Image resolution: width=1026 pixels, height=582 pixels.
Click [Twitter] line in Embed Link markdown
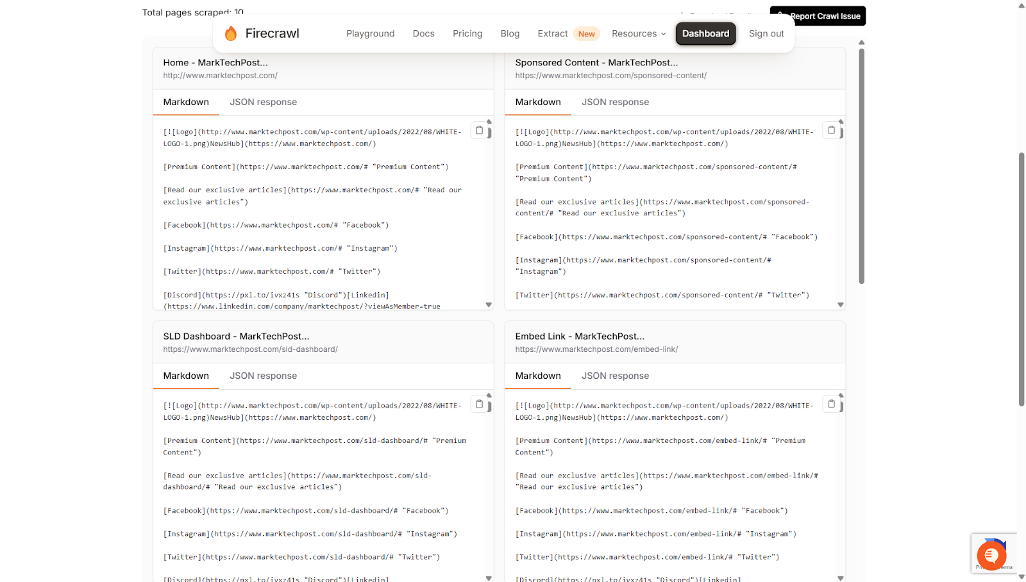(648, 557)
